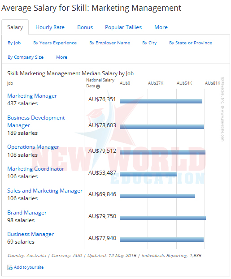Screen dimensions: 231x279
Task: Expand the More tab next to Popular Tallies
Action: 161,27
